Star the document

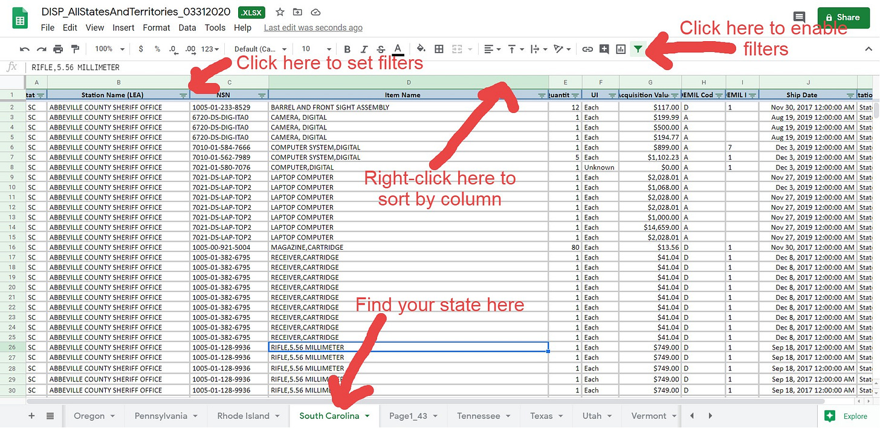point(280,12)
